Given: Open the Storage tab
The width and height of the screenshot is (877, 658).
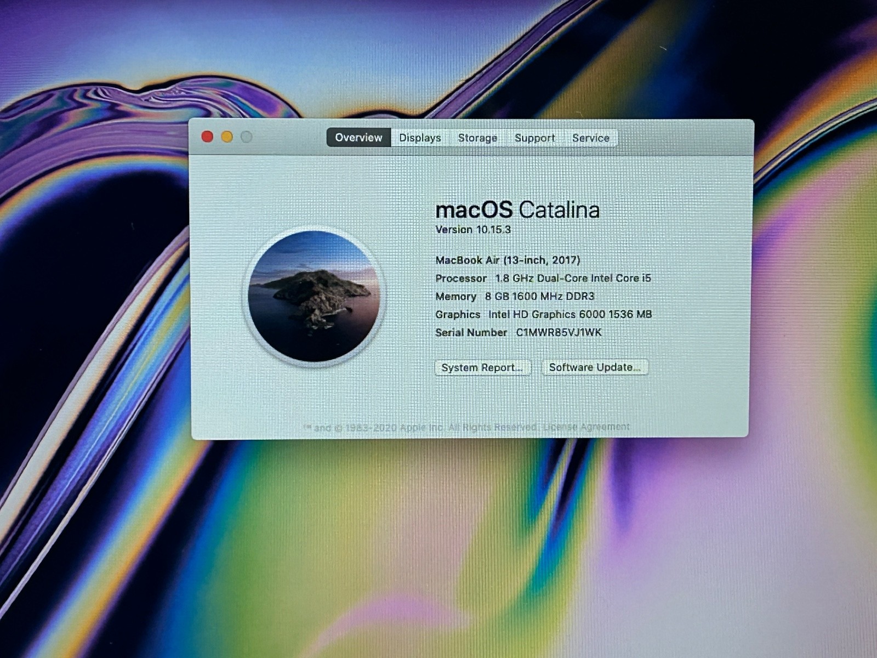Looking at the screenshot, I should (477, 138).
